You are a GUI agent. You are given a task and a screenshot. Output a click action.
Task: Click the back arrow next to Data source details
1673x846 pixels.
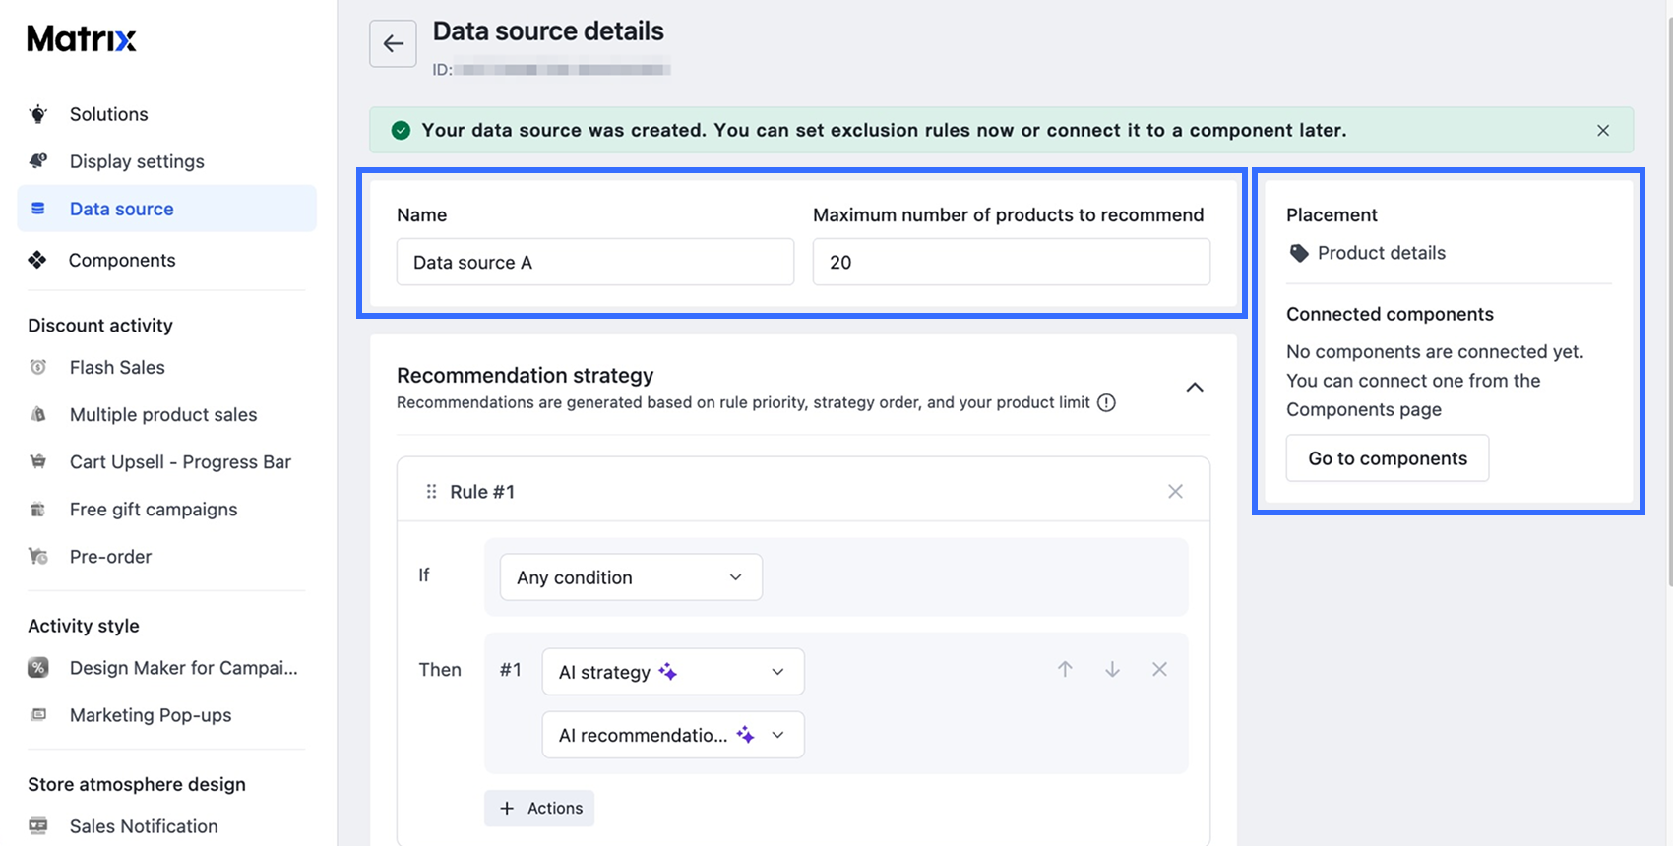[393, 43]
